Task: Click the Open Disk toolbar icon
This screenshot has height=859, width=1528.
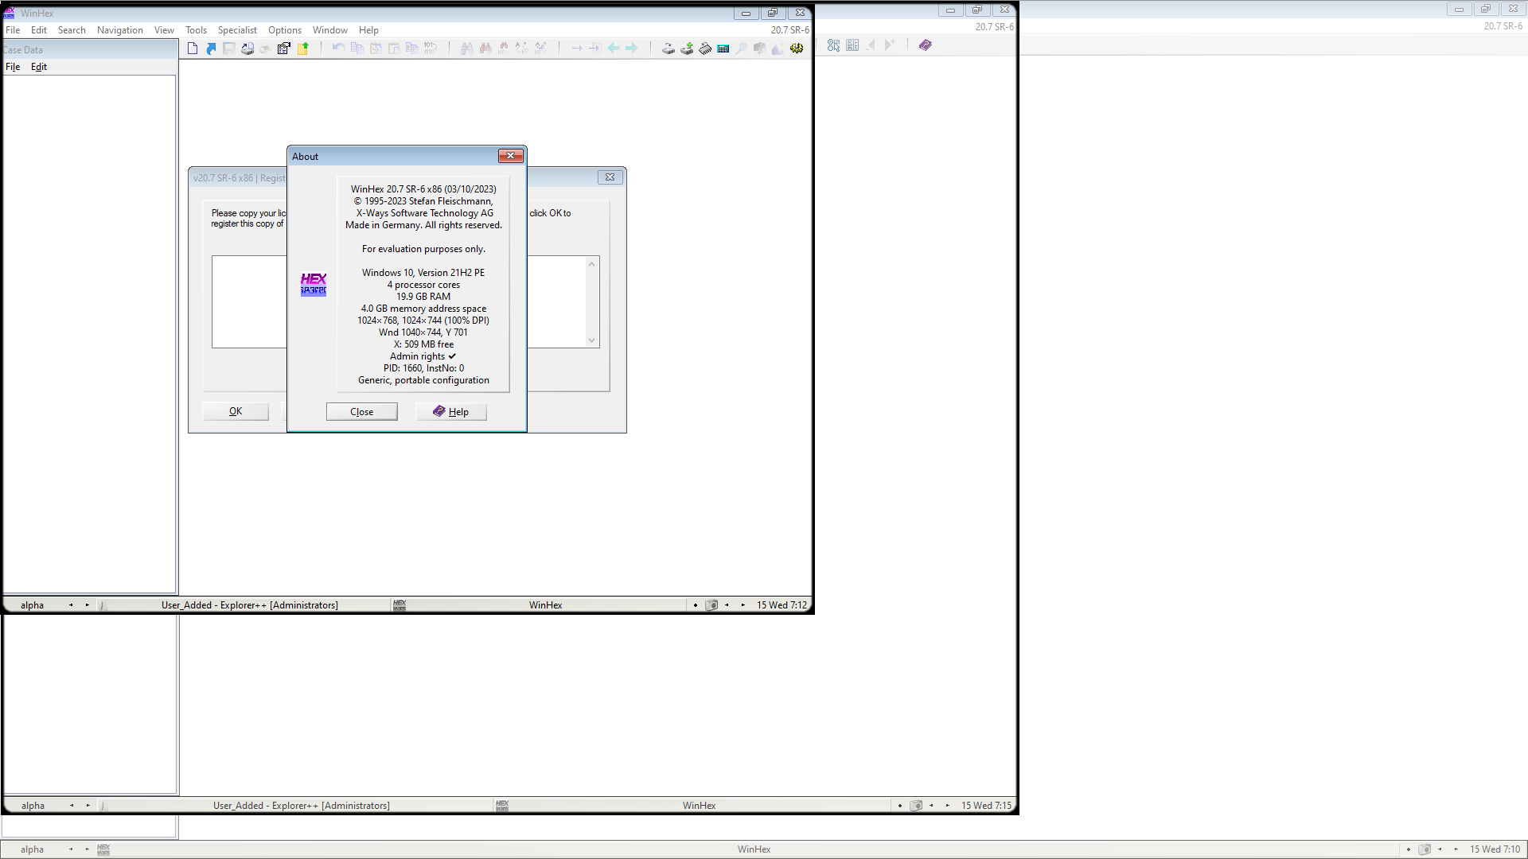Action: coord(668,49)
